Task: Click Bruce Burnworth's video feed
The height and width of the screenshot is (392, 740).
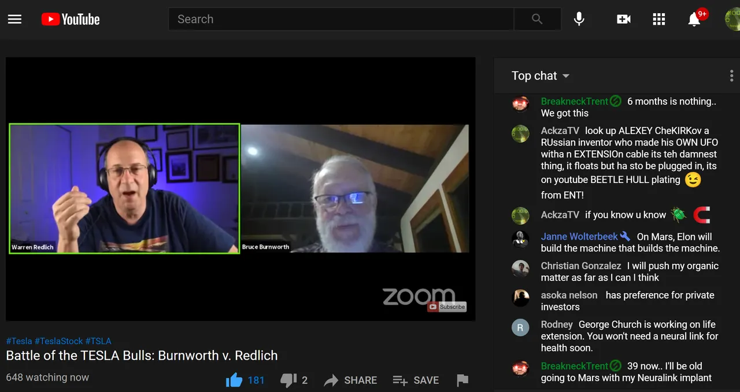Action: [355, 188]
